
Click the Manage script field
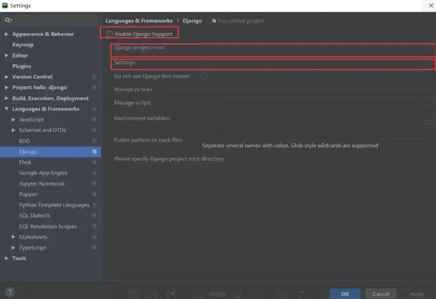pyautogui.click(x=312, y=104)
